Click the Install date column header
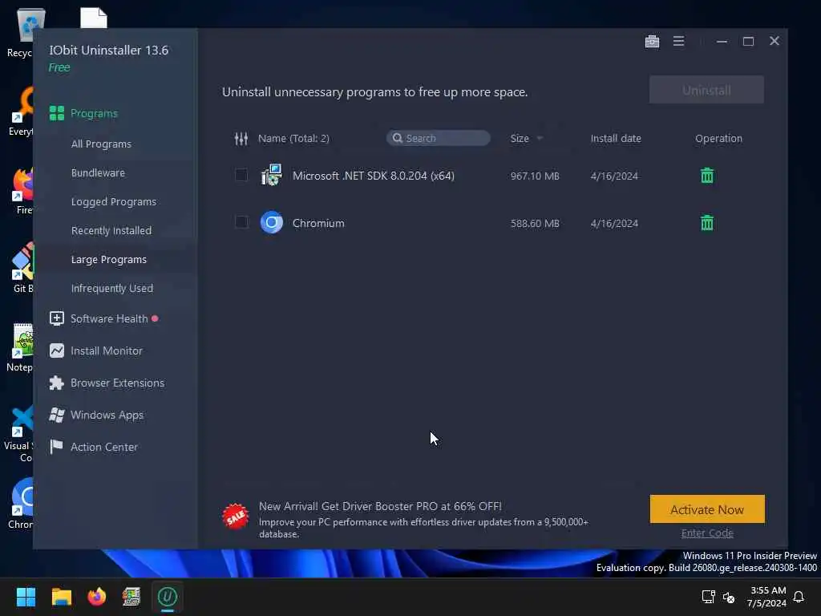 pyautogui.click(x=616, y=138)
